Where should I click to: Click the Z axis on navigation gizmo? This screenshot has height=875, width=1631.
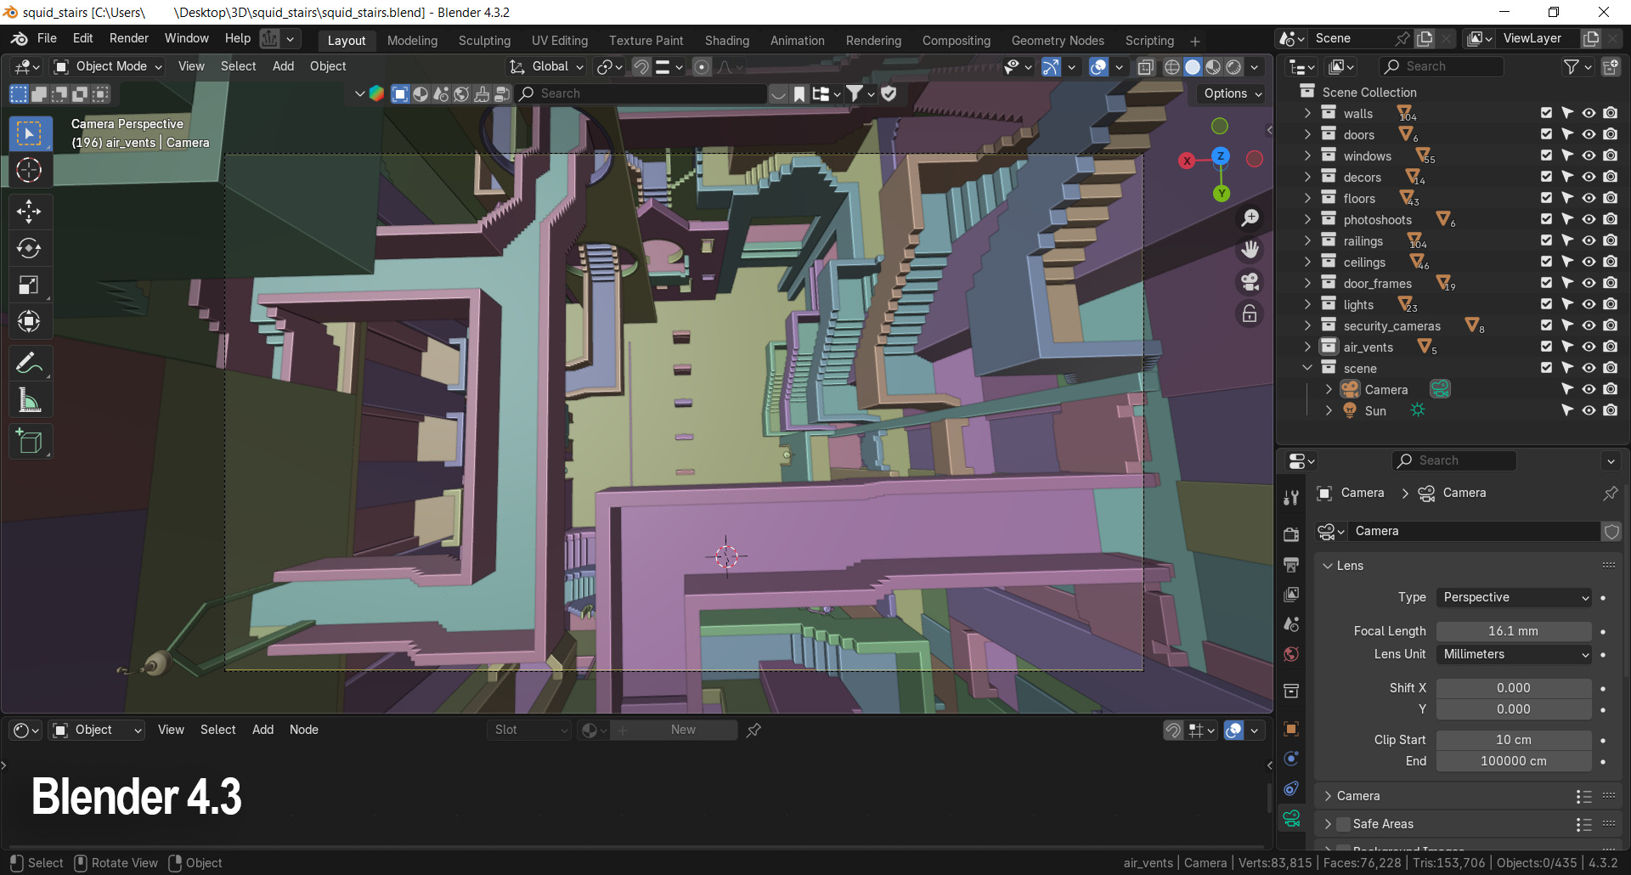pyautogui.click(x=1221, y=155)
